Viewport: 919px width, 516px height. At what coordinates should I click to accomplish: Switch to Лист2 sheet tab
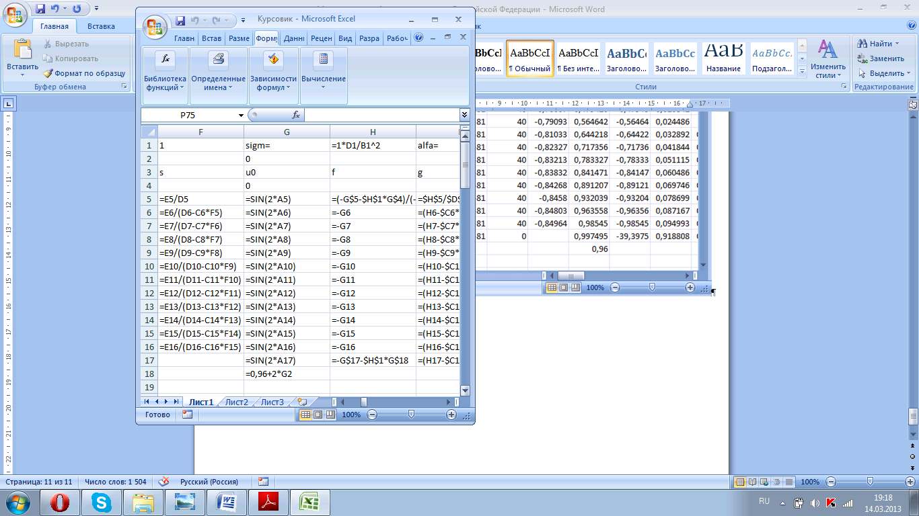(x=237, y=402)
